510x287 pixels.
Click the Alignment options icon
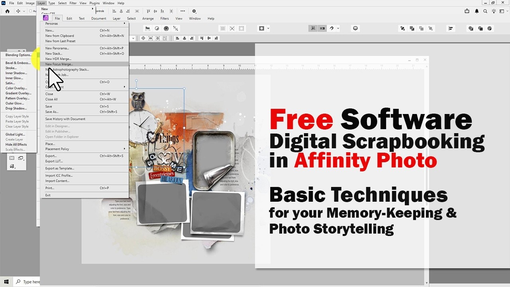(x=451, y=28)
